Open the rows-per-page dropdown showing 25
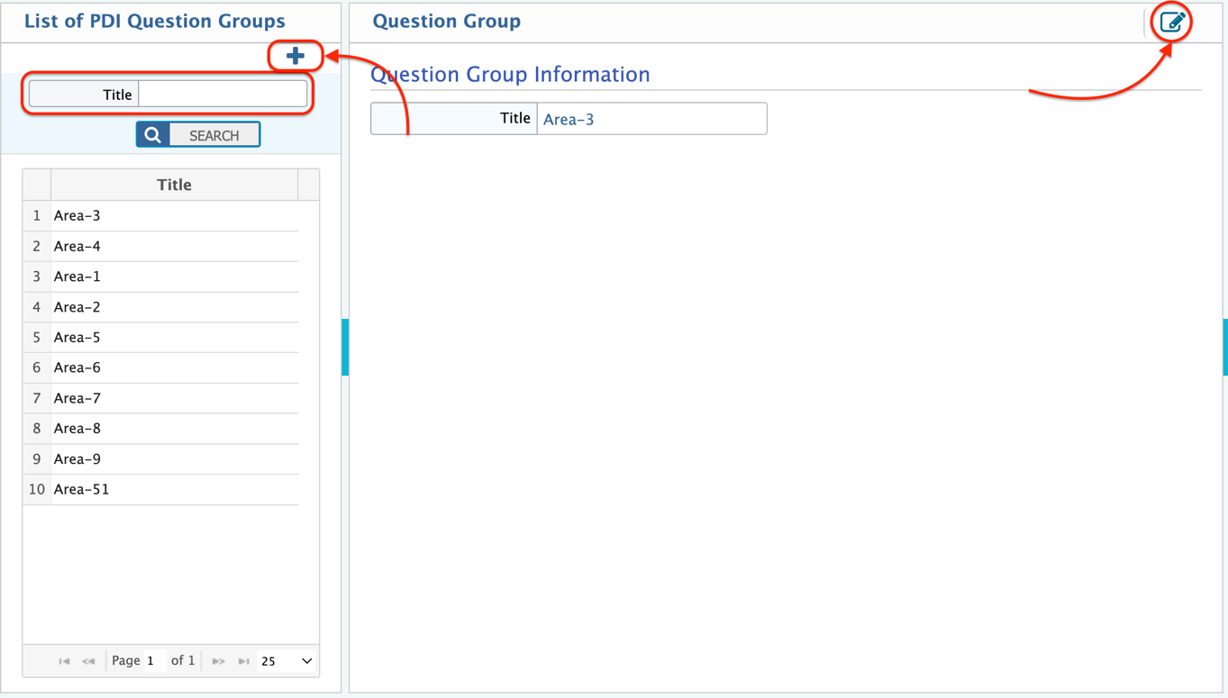1228x698 pixels. (x=287, y=661)
